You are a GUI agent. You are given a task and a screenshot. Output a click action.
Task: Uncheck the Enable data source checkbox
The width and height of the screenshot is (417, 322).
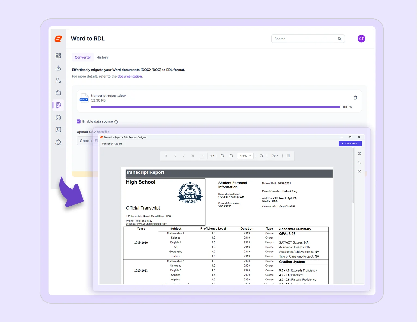click(78, 121)
